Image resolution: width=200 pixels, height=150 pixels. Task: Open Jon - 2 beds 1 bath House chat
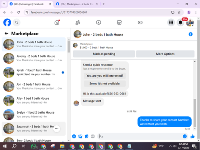(34, 86)
